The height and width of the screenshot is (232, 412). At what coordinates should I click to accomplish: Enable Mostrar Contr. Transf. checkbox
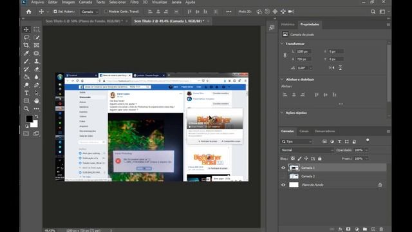click(x=106, y=12)
